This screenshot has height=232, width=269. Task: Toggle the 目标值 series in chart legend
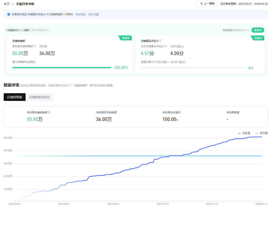pos(261,133)
